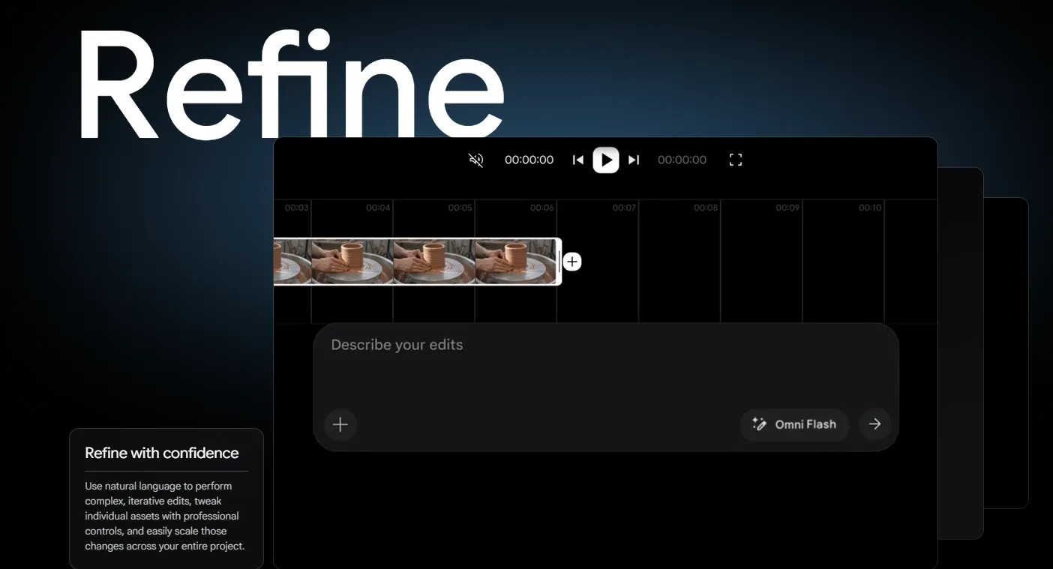1053x569 pixels.
Task: Click the clip's right trim handle
Action: pos(559,262)
